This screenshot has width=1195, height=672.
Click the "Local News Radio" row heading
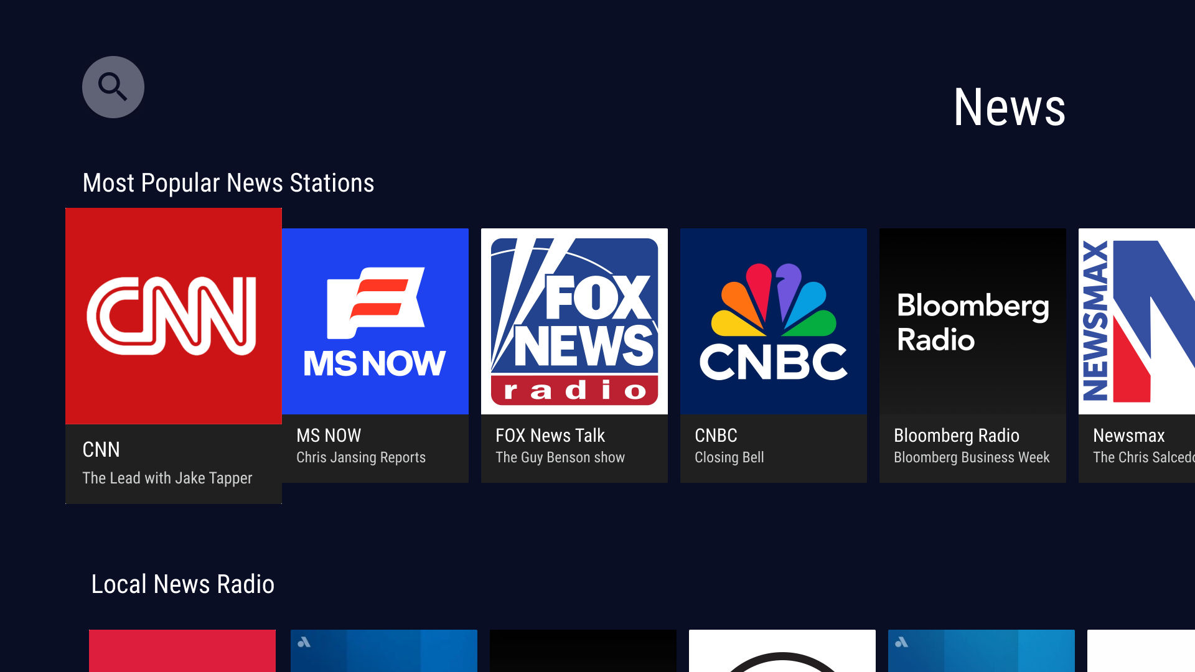coord(182,584)
